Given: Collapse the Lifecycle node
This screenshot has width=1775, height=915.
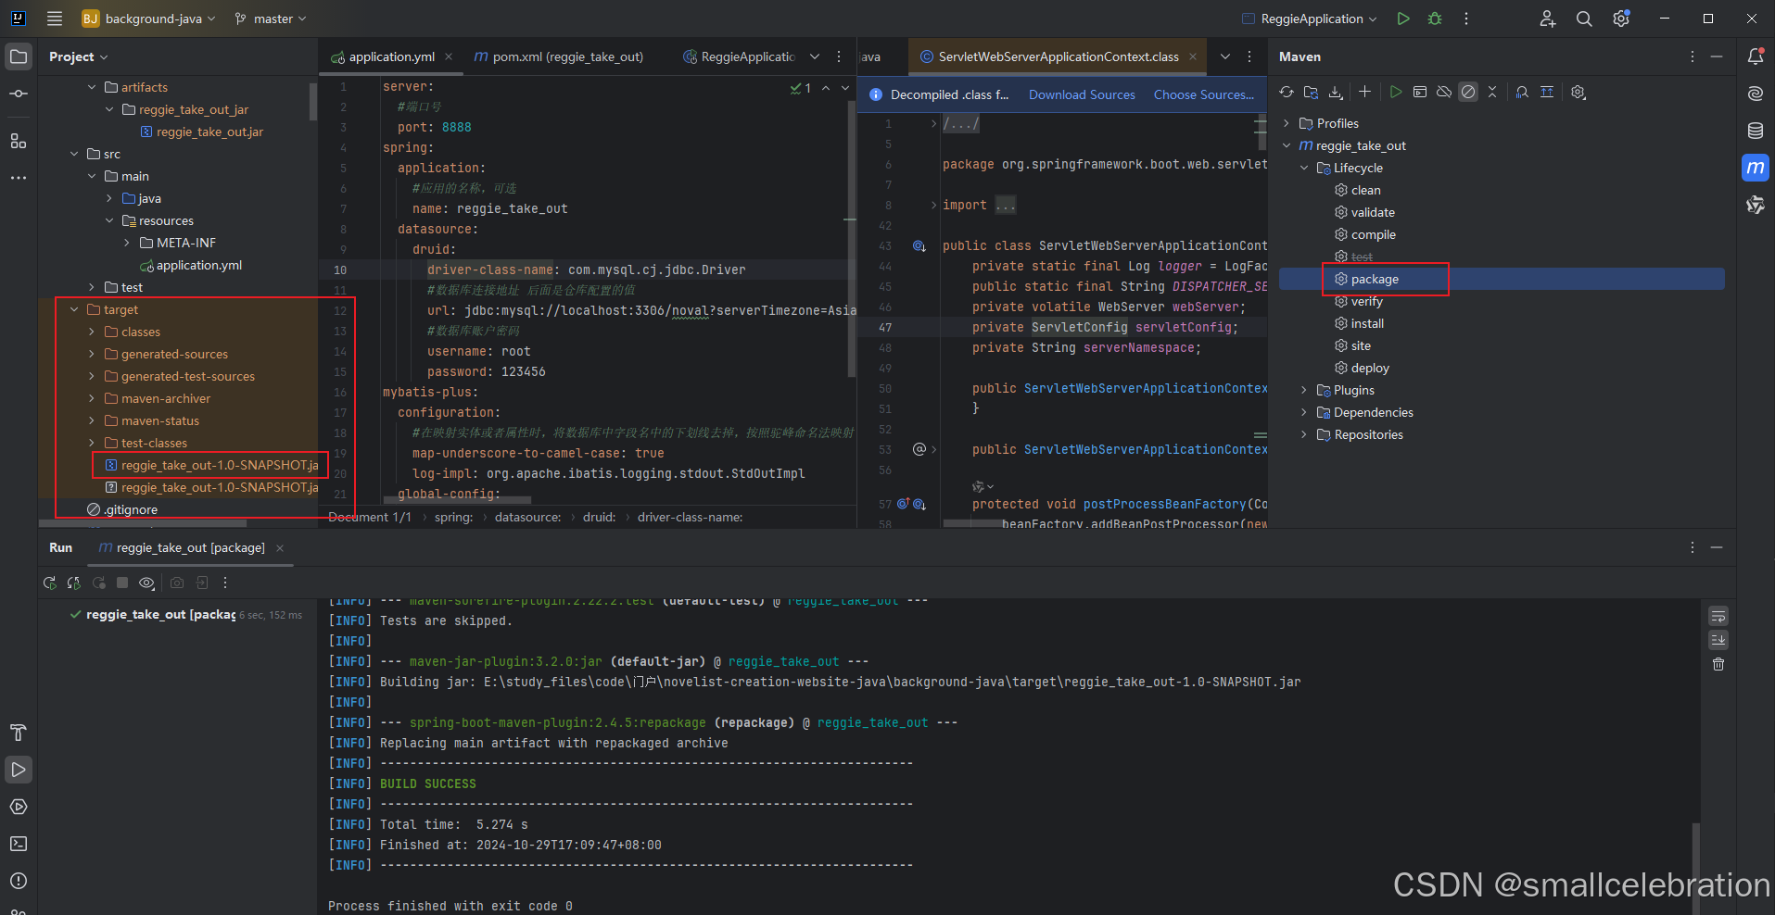Looking at the screenshot, I should [x=1304, y=168].
